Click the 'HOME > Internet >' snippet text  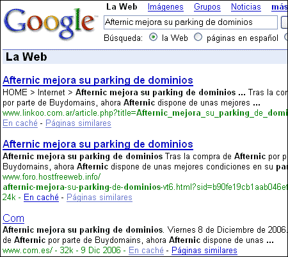click(x=38, y=93)
